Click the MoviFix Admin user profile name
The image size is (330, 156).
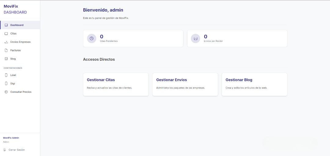11,138
